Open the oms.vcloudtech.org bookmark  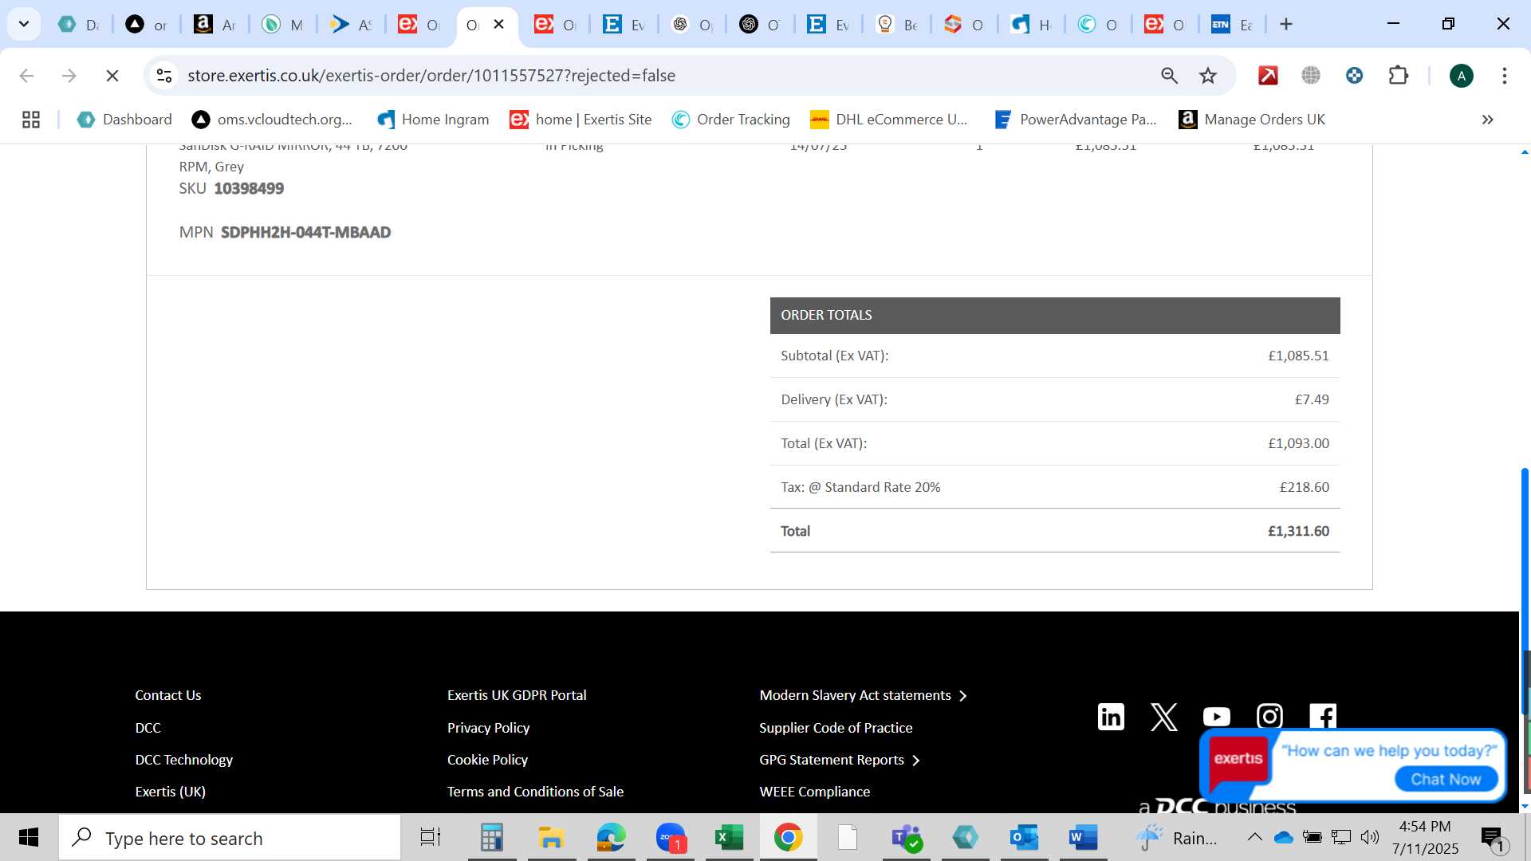[x=272, y=120]
